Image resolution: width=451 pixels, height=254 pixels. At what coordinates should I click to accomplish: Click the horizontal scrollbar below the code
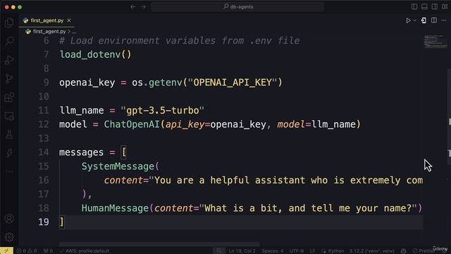[159, 244]
